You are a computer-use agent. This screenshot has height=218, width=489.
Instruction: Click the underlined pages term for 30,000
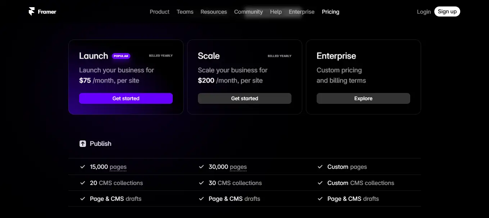238,167
